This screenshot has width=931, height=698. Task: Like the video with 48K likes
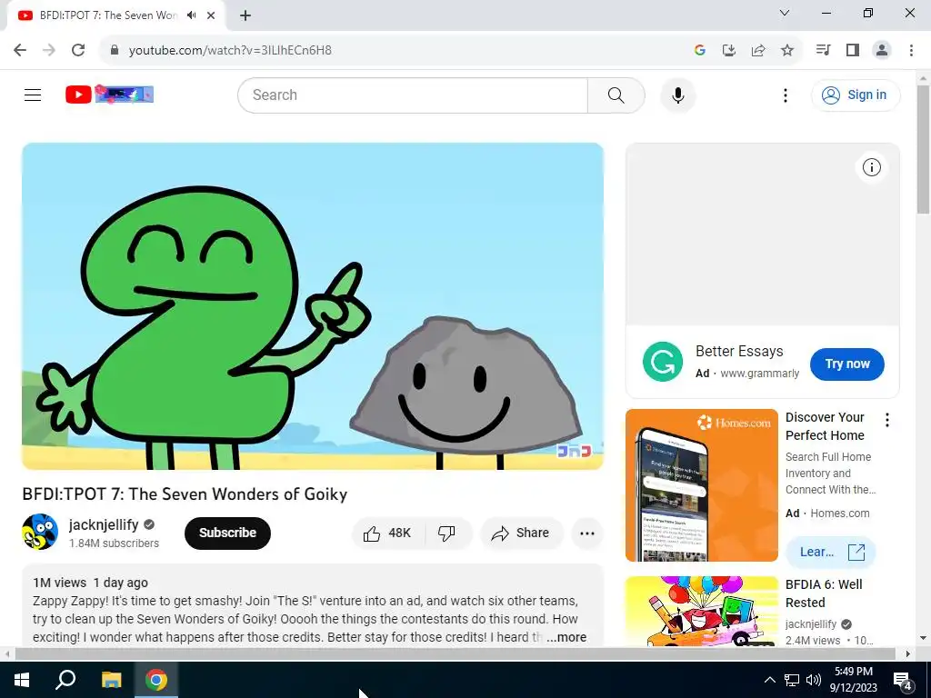388,533
